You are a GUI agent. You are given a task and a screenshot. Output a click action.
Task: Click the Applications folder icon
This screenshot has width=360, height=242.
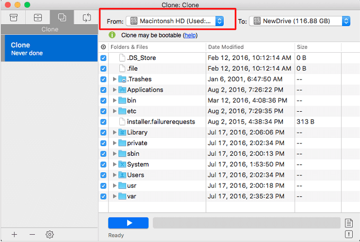pos(122,90)
